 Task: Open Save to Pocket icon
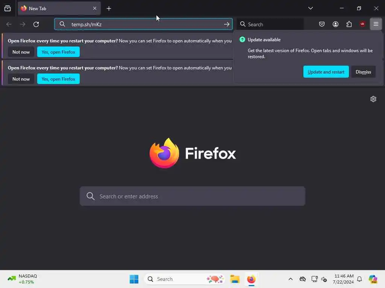click(322, 24)
